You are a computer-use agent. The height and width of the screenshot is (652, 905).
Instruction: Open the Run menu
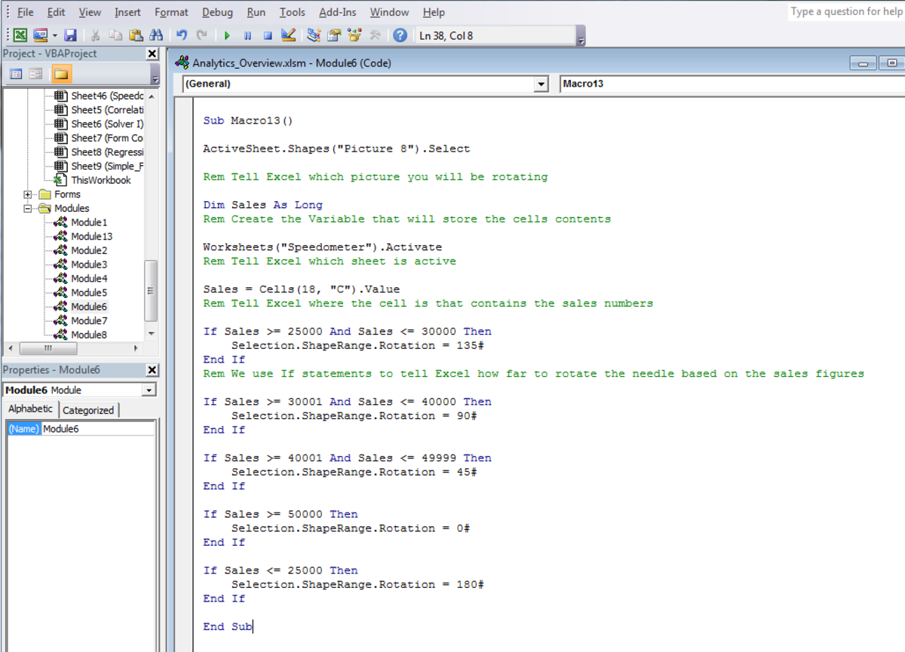pos(256,12)
